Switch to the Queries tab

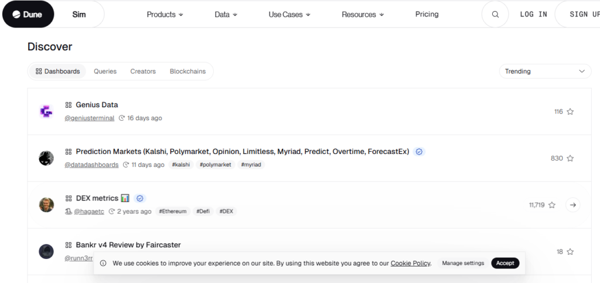(105, 71)
